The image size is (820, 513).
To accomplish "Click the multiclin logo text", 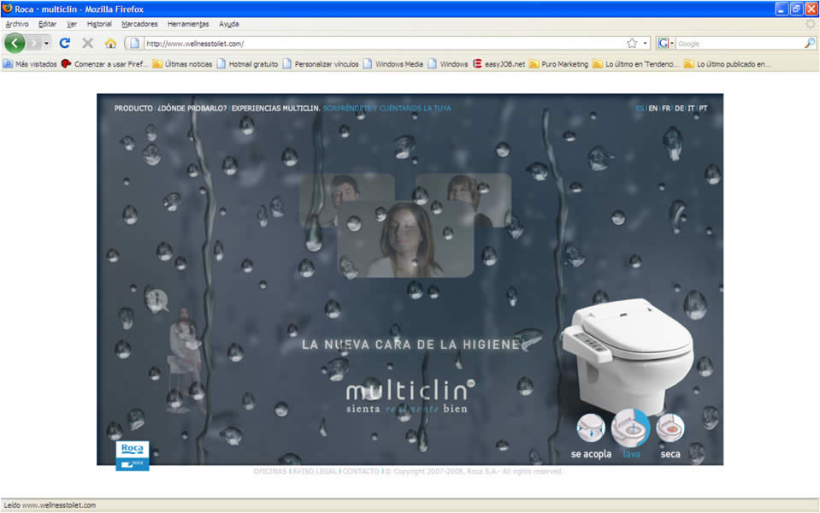I will pyautogui.click(x=410, y=392).
